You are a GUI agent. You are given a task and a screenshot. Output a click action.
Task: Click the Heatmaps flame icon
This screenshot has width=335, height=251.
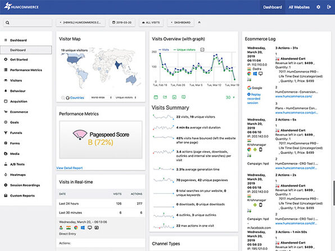tap(6, 175)
